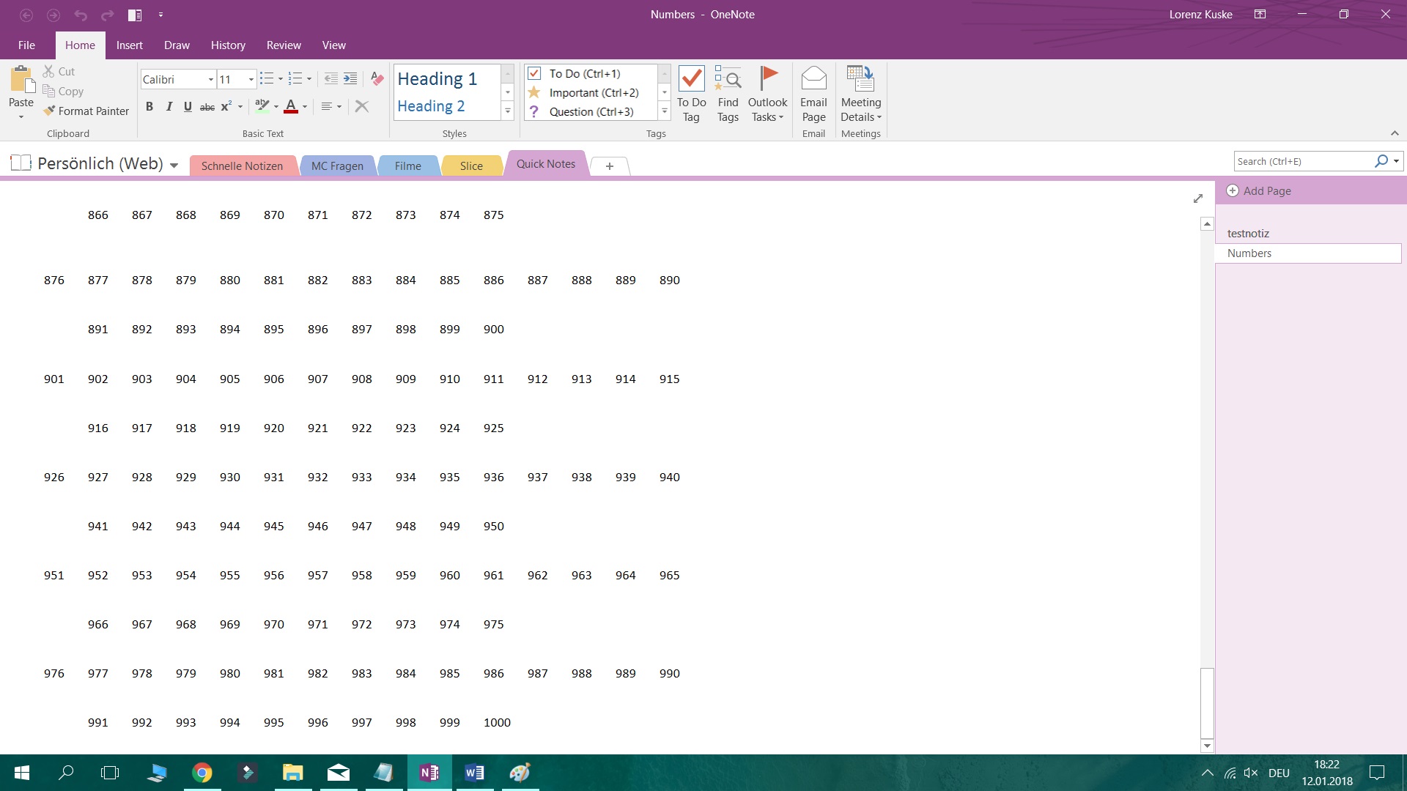Image resolution: width=1407 pixels, height=791 pixels.
Task: Click Add Page button
Action: tap(1259, 191)
